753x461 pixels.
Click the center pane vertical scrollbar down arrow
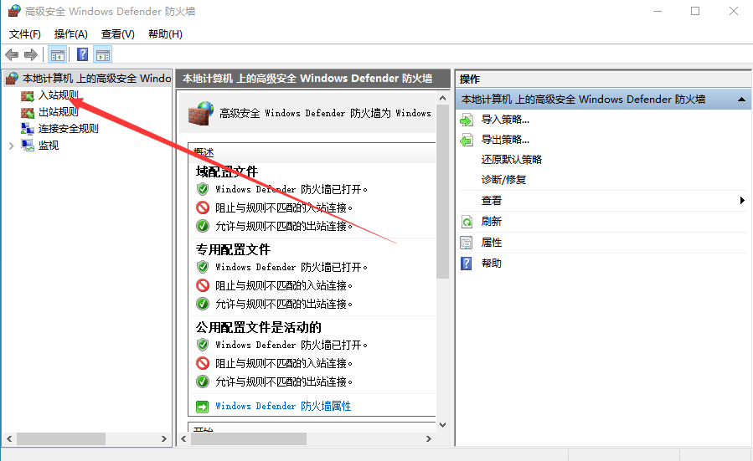442,424
